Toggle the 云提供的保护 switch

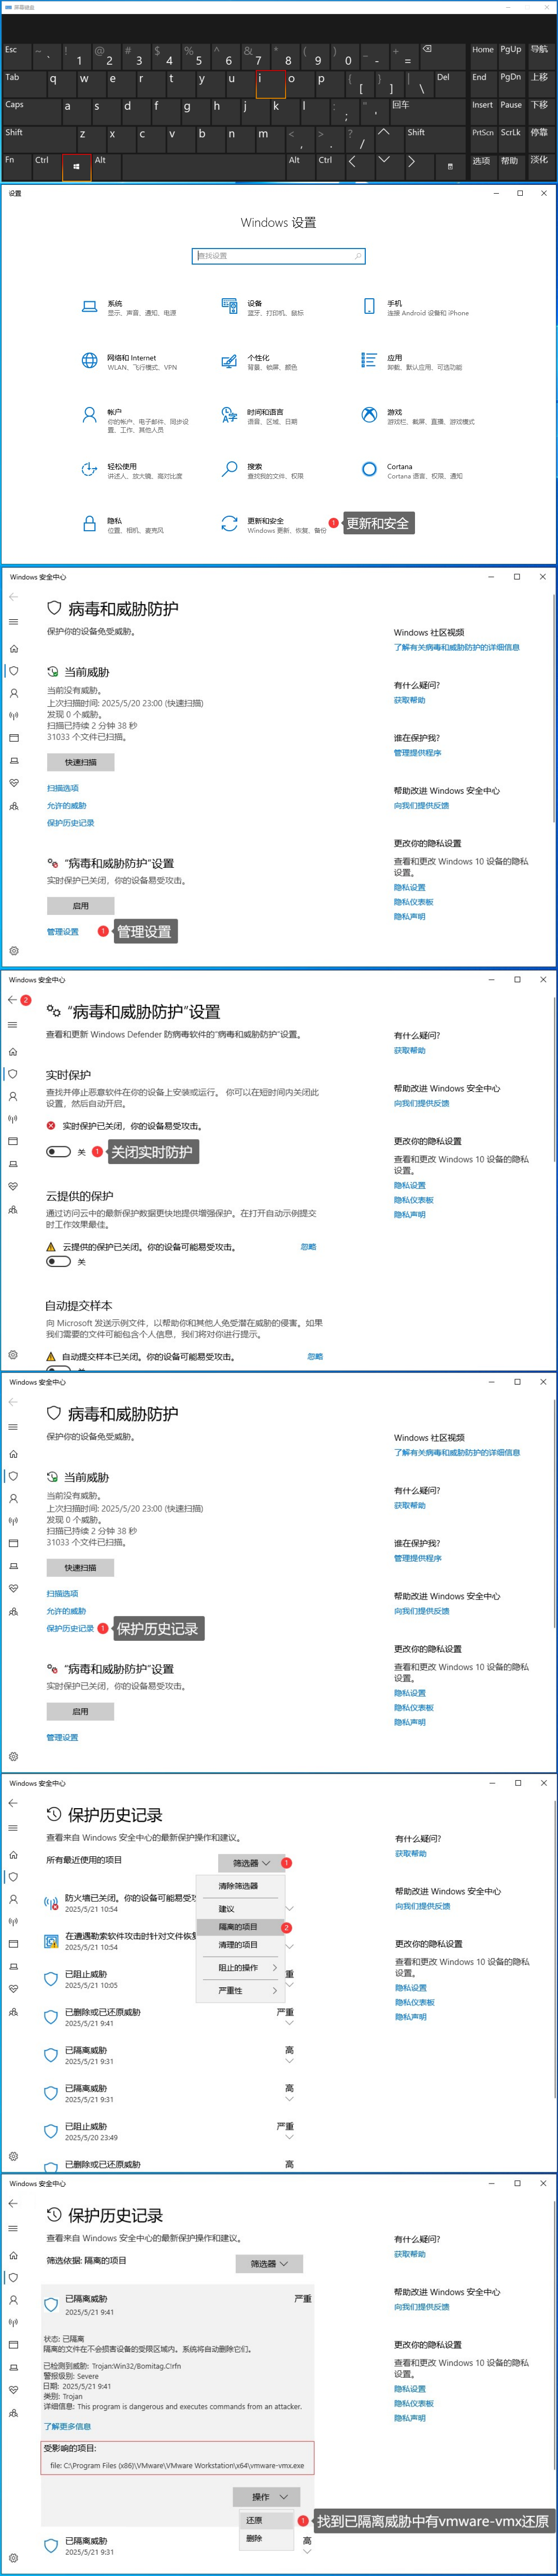pos(58,1261)
